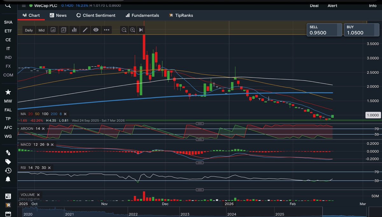The width and height of the screenshot is (382, 217).
Task: Toggle the eye visibility icon in the toolbar
Action: pyautogui.click(x=96, y=30)
